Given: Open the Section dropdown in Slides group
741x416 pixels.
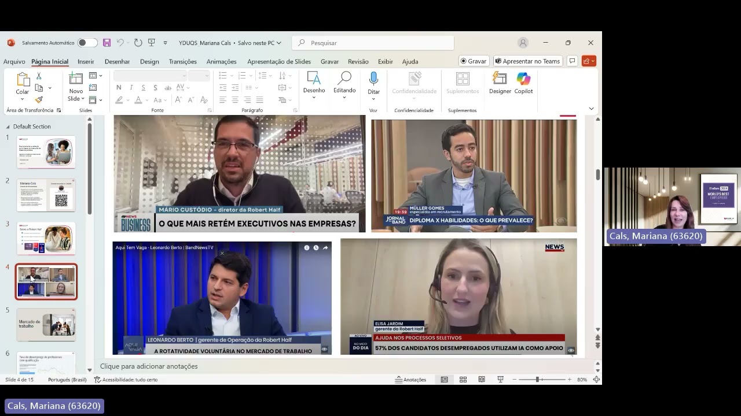Looking at the screenshot, I should [x=95, y=100].
